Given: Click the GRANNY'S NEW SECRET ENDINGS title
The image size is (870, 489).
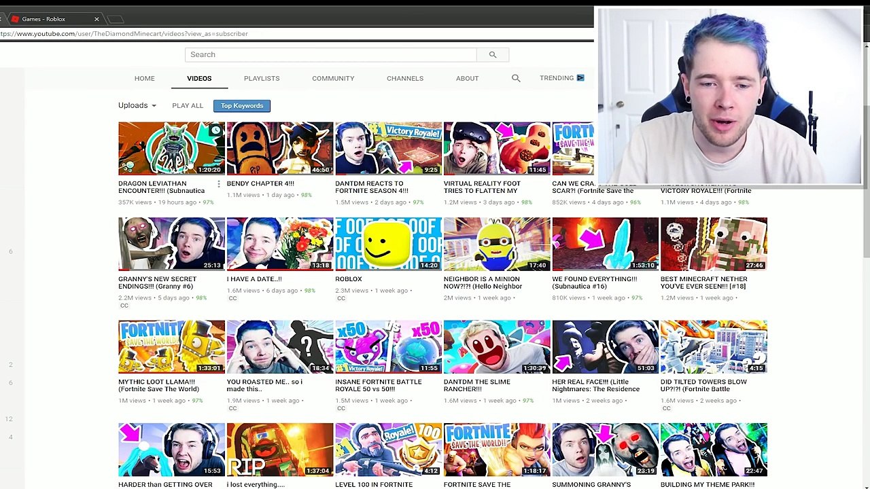Looking at the screenshot, I should pyautogui.click(x=157, y=283).
